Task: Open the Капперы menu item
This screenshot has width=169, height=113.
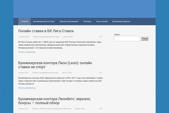Action: click(x=87, y=21)
